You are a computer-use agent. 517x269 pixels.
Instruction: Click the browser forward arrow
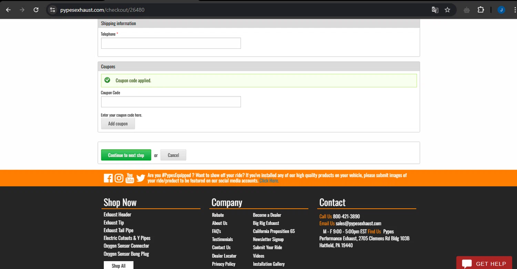[22, 10]
